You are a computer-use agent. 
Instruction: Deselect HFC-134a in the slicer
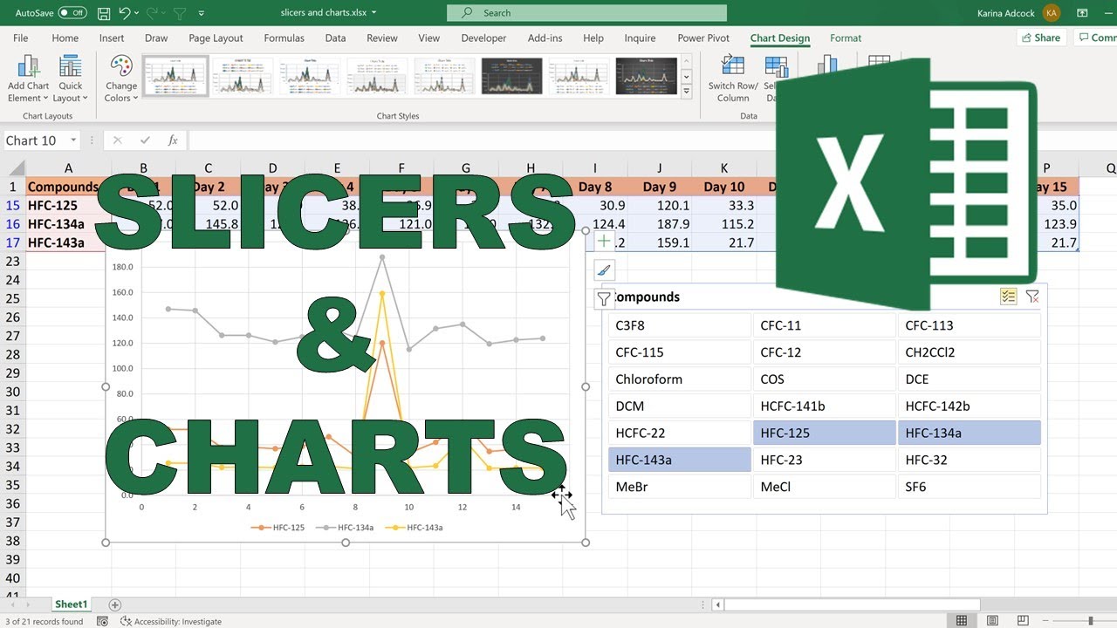click(x=969, y=433)
